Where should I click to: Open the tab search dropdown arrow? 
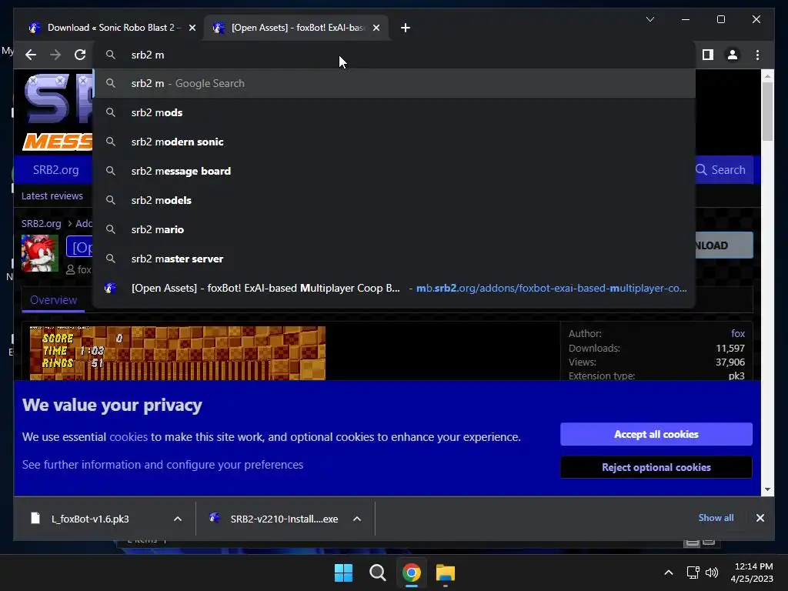tap(649, 19)
